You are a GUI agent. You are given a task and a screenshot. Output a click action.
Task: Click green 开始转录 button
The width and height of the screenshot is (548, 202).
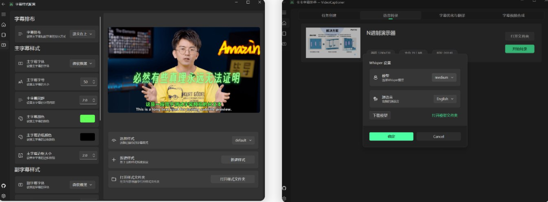pyautogui.click(x=520, y=49)
